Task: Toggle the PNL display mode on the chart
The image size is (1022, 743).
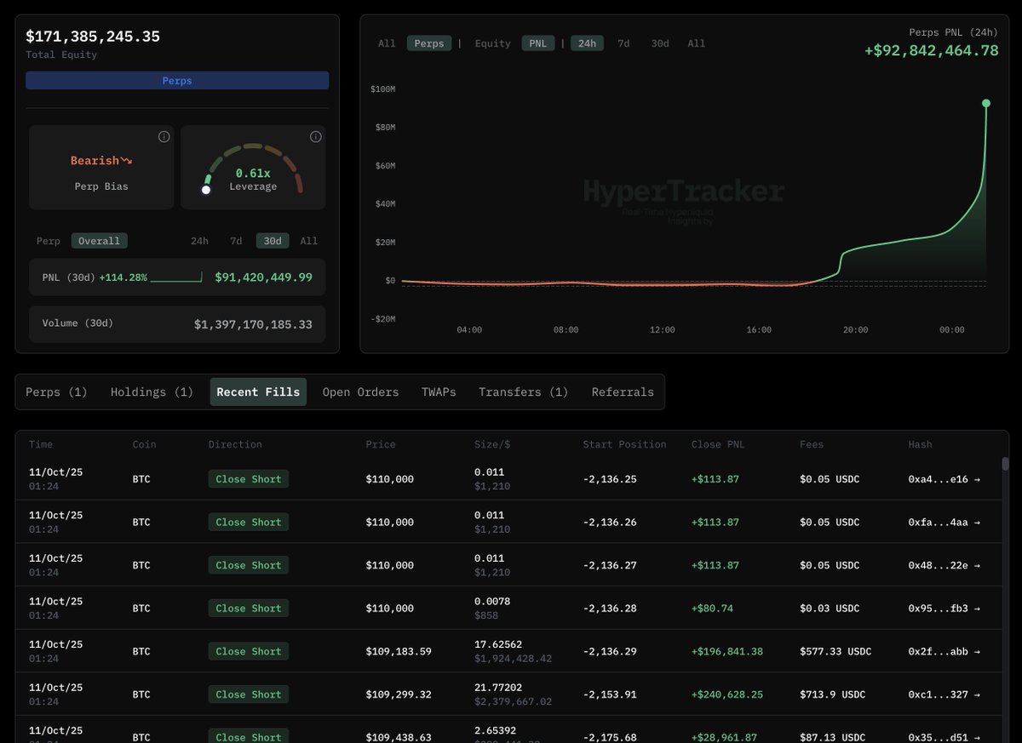Action: [x=537, y=43]
